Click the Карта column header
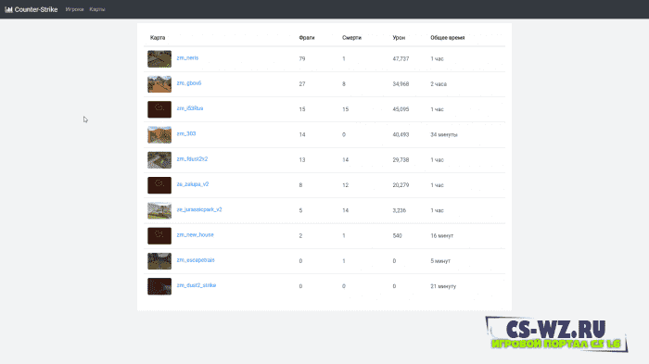Viewport: 649px width, 364px height. coord(158,38)
